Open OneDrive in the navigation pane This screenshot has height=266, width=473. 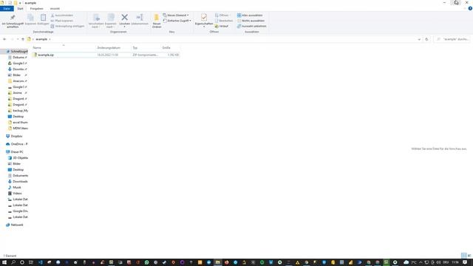(16, 144)
